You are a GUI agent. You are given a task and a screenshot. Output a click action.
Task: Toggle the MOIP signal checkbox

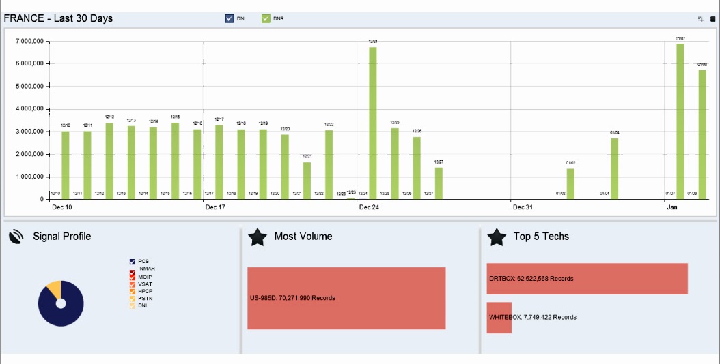pos(133,277)
